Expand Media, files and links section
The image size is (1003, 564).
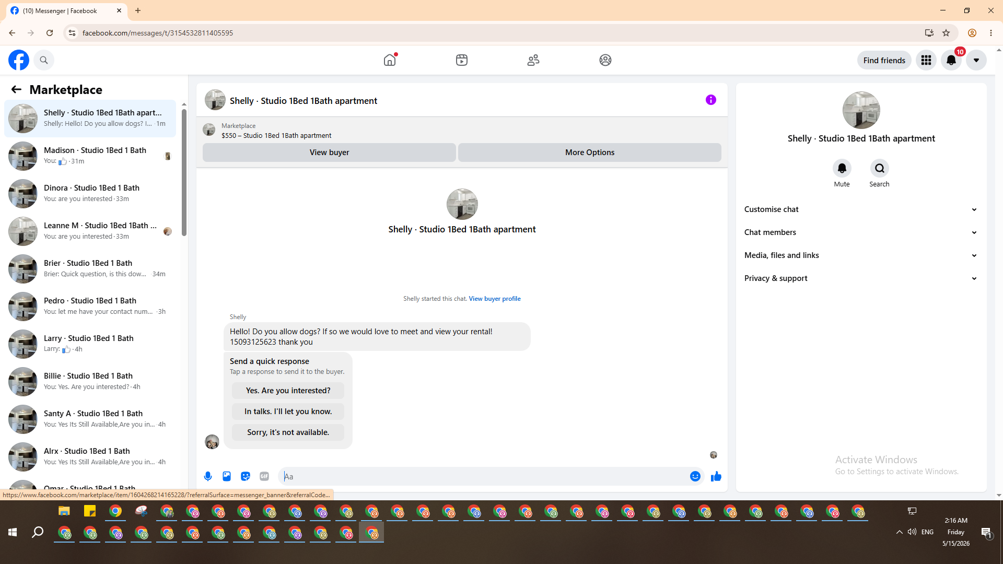861,255
